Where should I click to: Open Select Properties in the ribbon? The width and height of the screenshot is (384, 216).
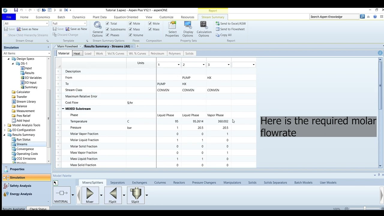tap(172, 29)
